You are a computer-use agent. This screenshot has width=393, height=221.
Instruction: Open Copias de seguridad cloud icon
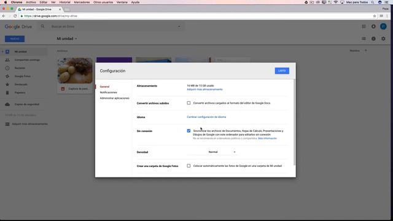click(7, 104)
